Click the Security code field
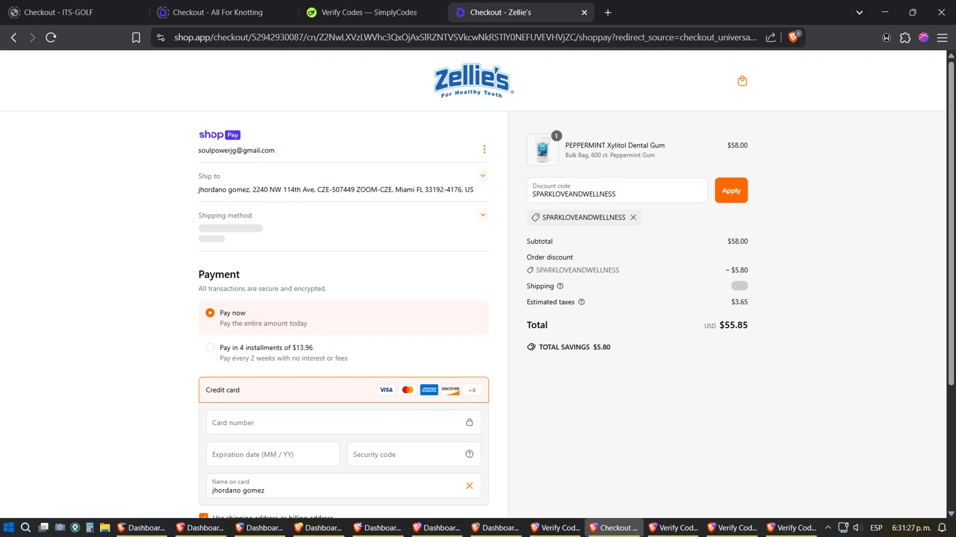 (x=414, y=454)
